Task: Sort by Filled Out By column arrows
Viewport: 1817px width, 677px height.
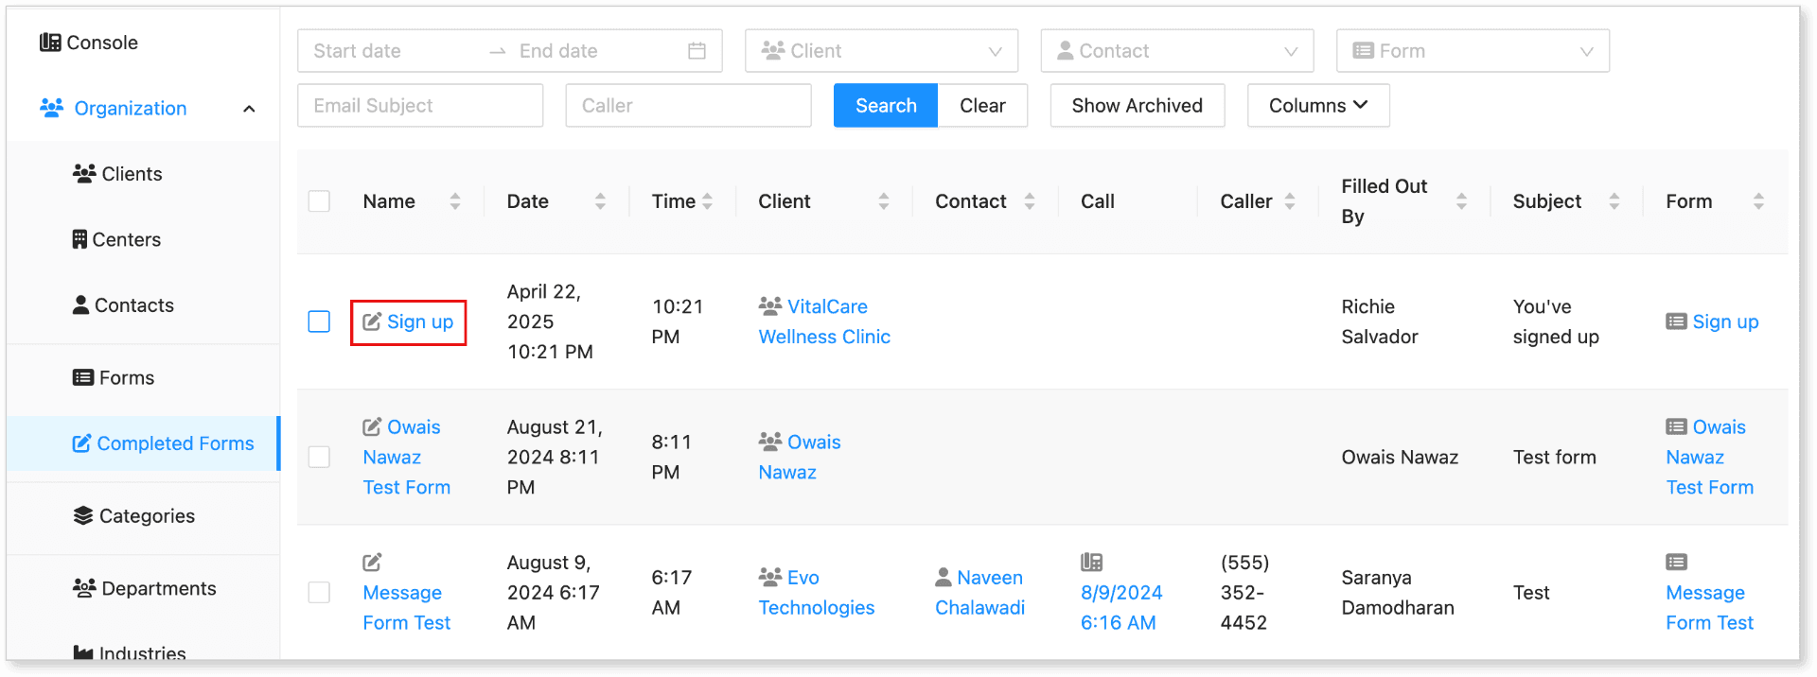Action: [1461, 201]
